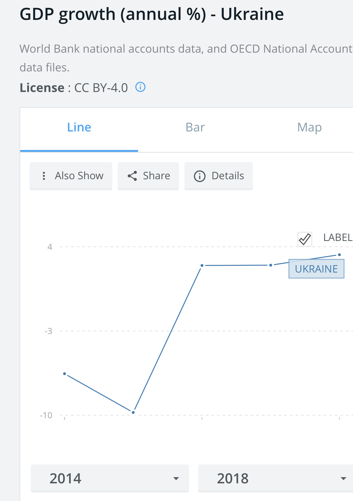Click the Details info circle icon
Viewport: 353px width, 501px height.
200,176
